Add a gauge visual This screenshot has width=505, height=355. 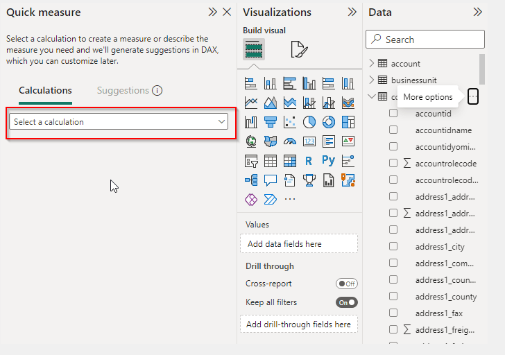click(290, 141)
